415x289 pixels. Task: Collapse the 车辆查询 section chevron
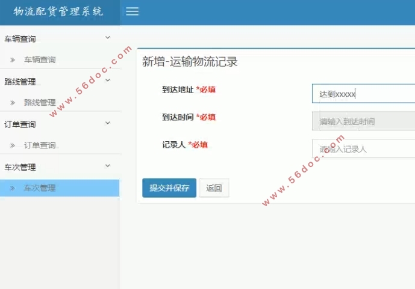108,37
